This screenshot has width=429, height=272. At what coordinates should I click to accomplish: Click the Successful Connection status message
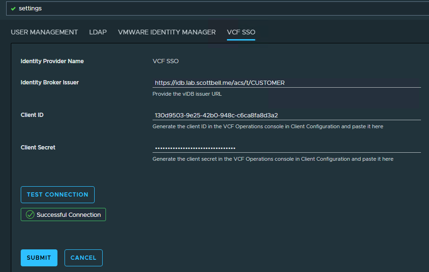click(x=63, y=214)
